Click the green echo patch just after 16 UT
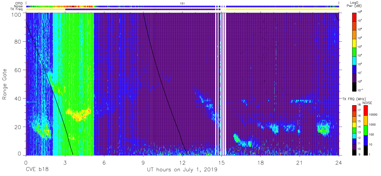 pyautogui.click(x=237, y=138)
